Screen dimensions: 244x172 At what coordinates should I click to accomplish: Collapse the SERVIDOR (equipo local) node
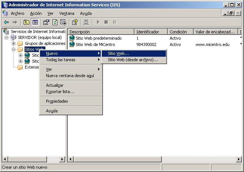point(6,37)
